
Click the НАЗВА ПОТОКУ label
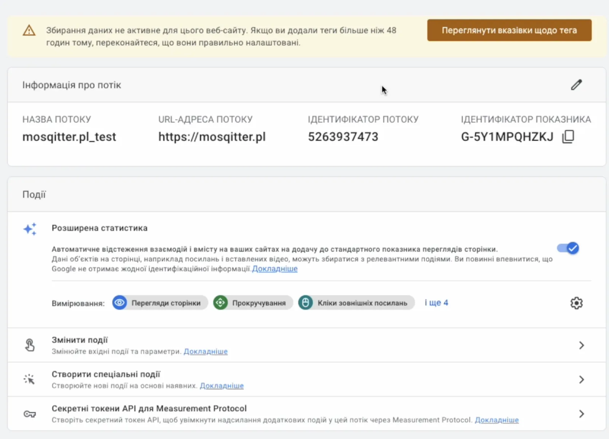tap(57, 119)
